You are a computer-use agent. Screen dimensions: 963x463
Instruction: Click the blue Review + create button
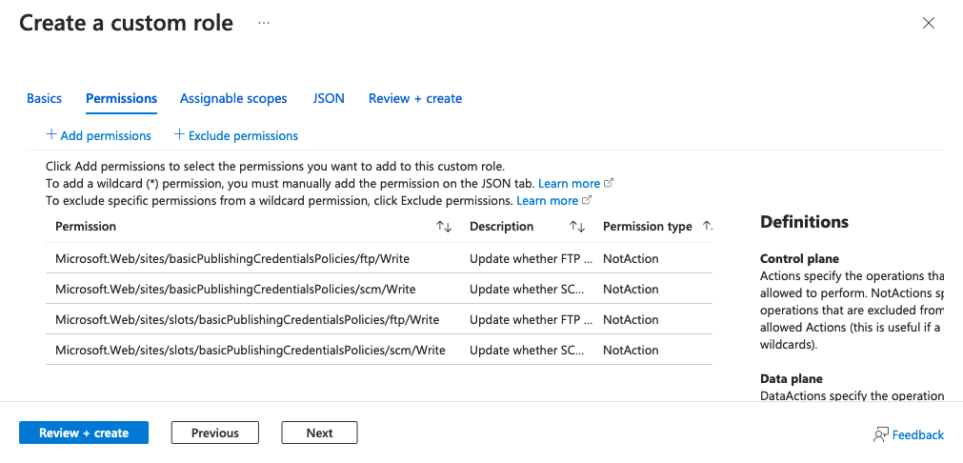tap(84, 433)
